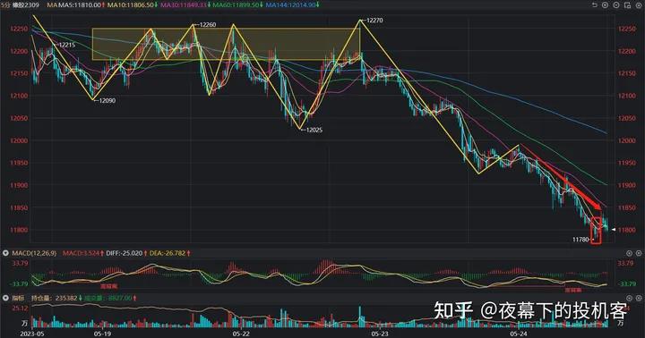The height and width of the screenshot is (338, 645).
Task: Click the 05-19 date on time axis
Action: point(102,334)
